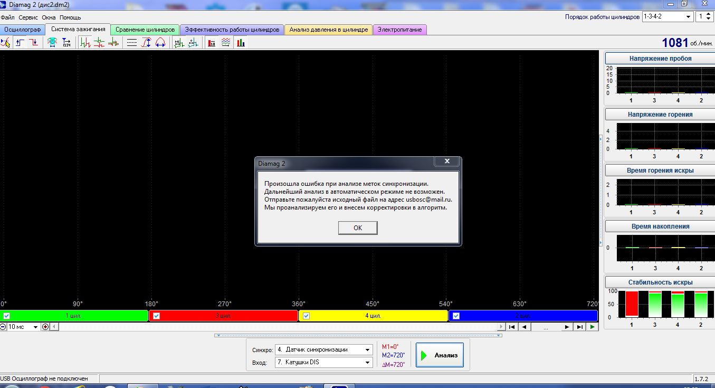
Task: Click the red bar '10' icon
Action: pyautogui.click(x=212, y=43)
